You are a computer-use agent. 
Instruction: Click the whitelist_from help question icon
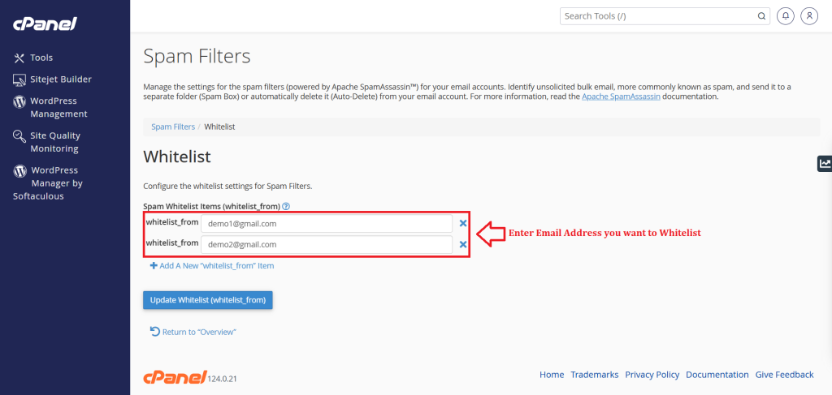pos(286,206)
